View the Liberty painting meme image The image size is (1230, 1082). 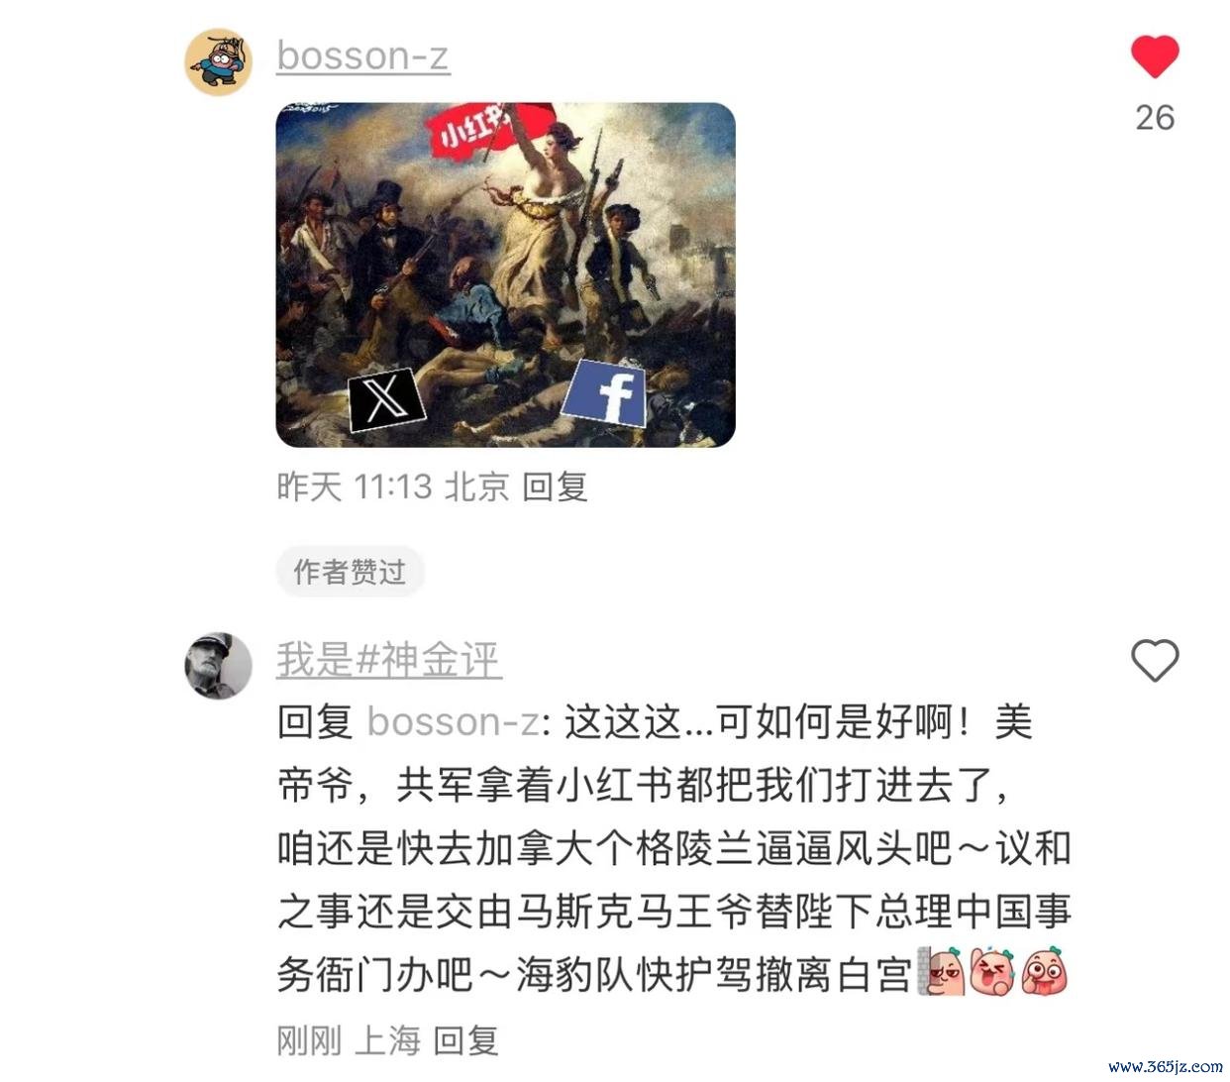point(505,274)
